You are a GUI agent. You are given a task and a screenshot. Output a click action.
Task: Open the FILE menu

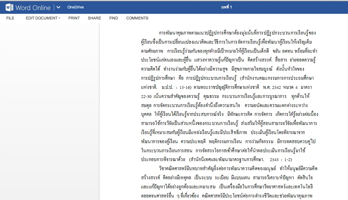[x=10, y=18]
